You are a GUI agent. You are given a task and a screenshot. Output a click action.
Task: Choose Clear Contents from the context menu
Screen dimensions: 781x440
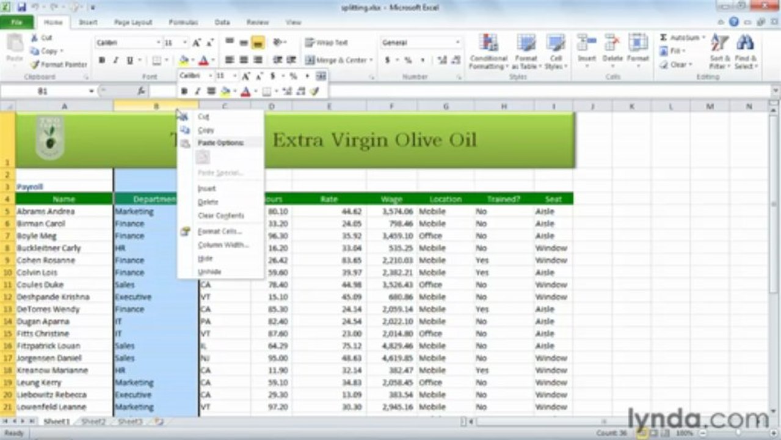pos(220,215)
